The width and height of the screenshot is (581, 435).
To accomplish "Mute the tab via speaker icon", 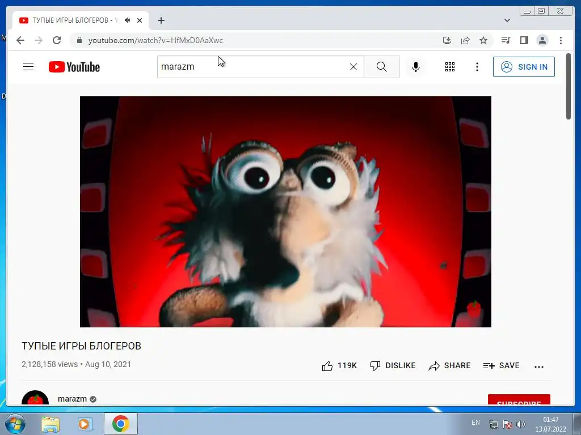I will point(128,20).
